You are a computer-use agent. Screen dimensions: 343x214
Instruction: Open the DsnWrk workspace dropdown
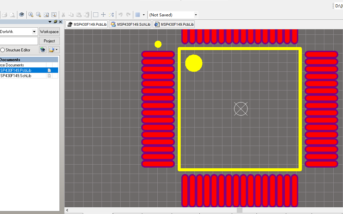[x=34, y=32]
